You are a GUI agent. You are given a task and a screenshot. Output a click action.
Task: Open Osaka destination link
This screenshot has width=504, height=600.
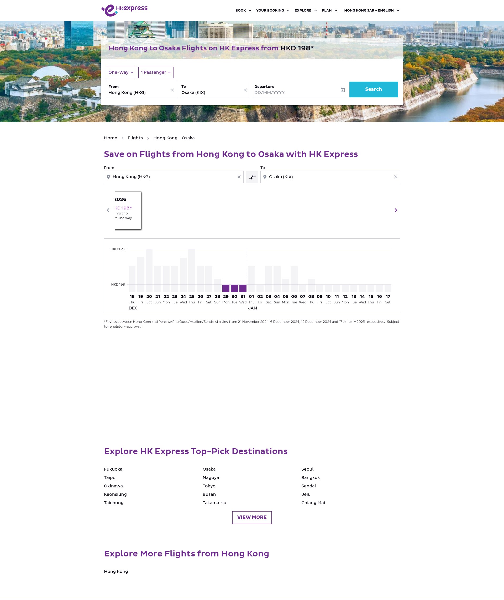pos(209,469)
